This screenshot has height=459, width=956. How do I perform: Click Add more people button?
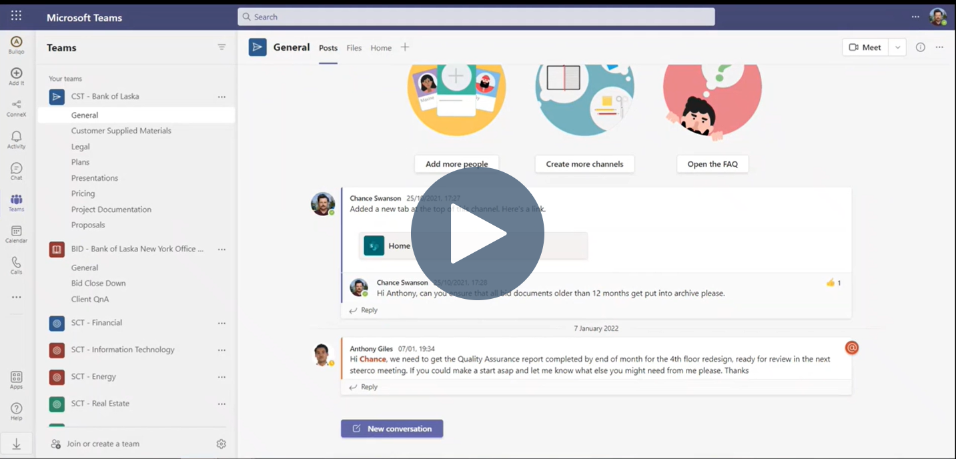[457, 164]
